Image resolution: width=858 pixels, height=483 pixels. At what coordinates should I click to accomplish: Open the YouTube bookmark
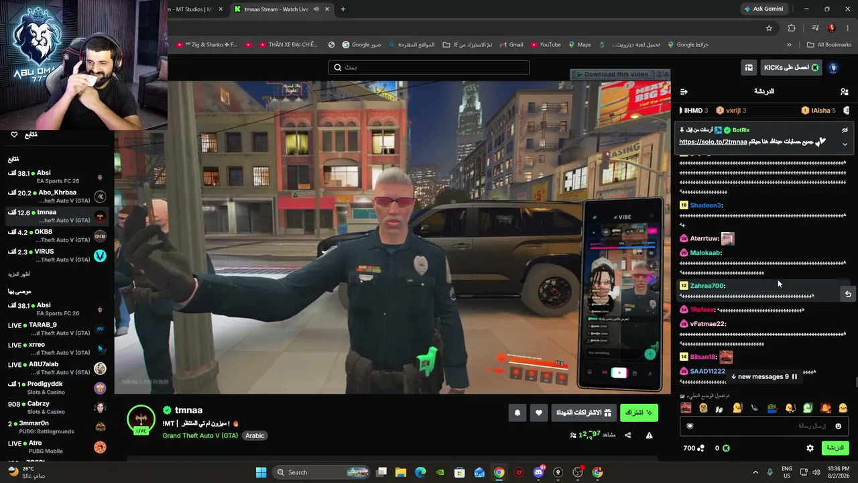coord(545,45)
